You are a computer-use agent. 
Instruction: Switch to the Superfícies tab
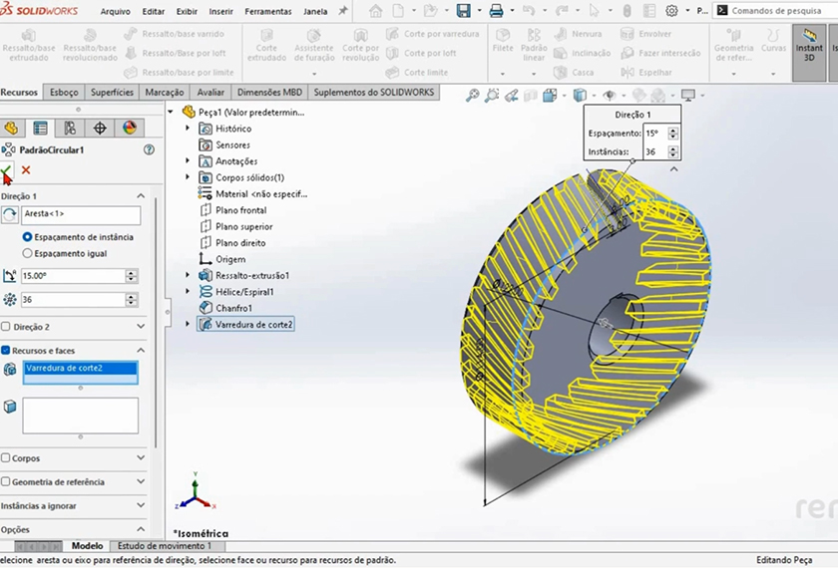point(112,93)
